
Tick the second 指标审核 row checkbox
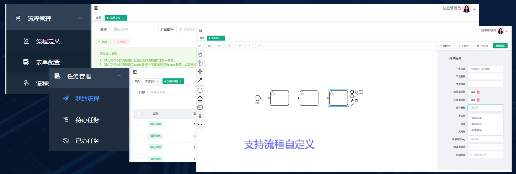[x=139, y=136]
